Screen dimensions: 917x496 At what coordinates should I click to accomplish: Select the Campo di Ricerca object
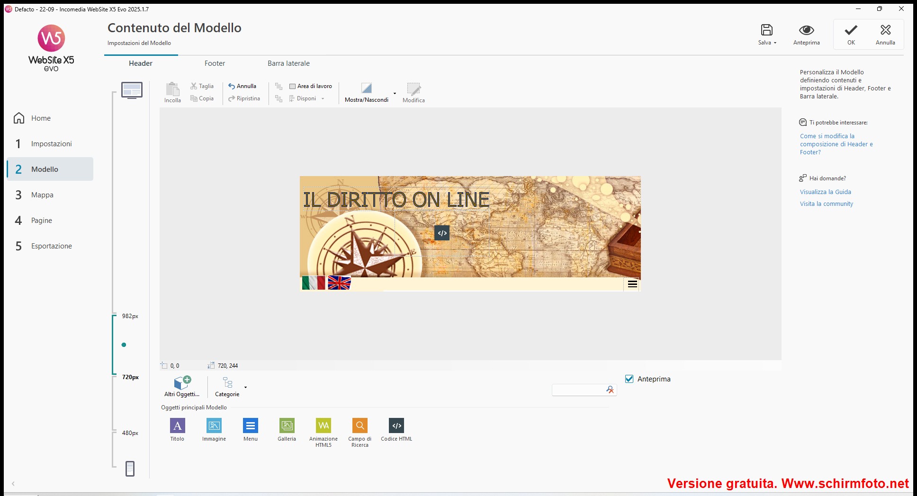(x=360, y=425)
